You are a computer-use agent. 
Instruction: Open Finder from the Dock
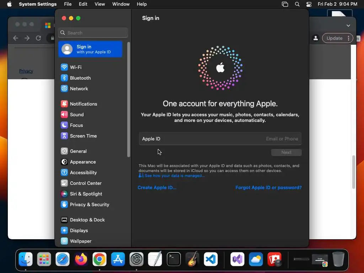[26, 259]
